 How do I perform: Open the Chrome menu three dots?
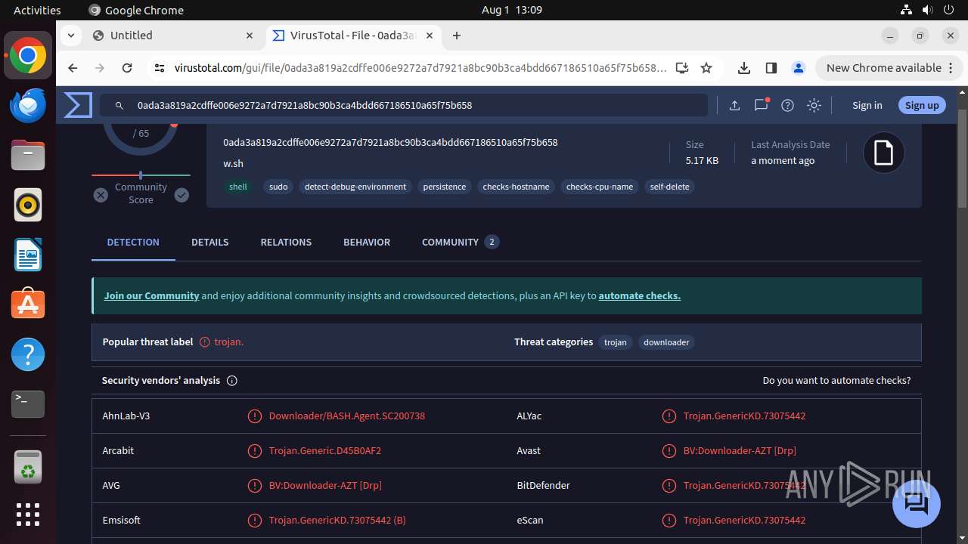pos(952,68)
